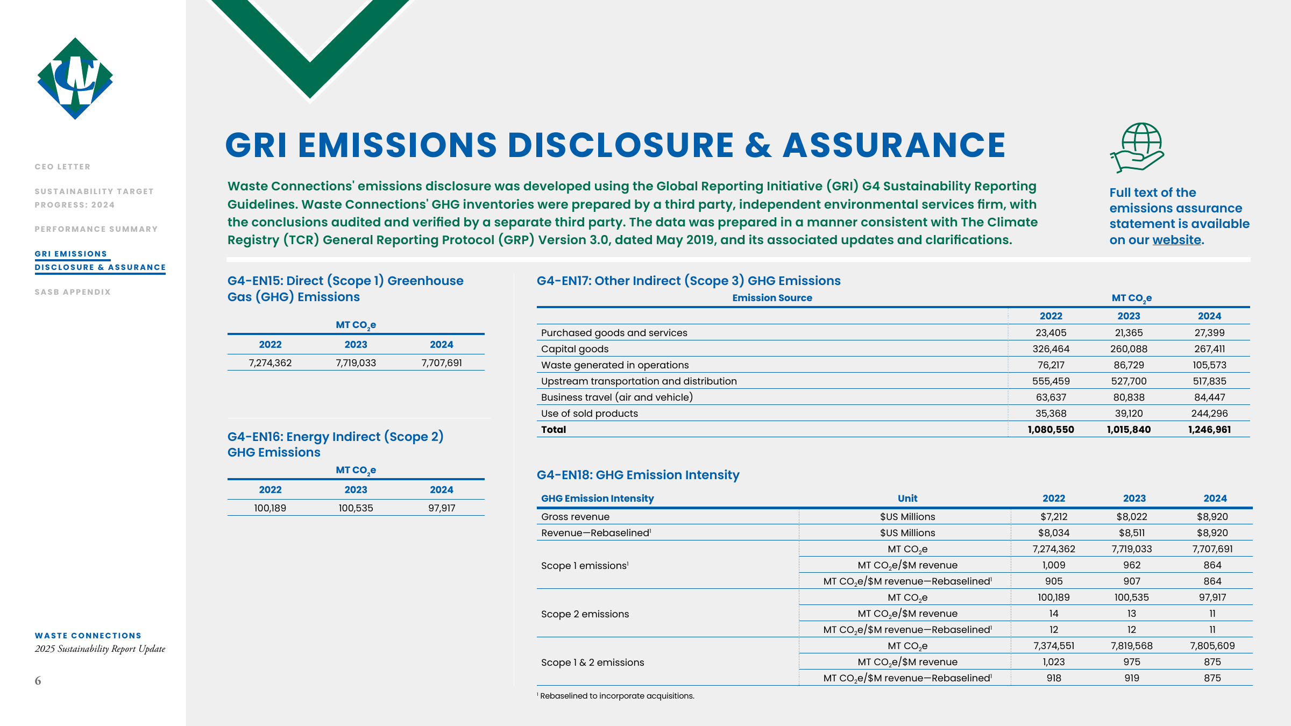This screenshot has width=1291, height=726.
Task: Select GRI Emissions Disclosure & Assurance nav item
Action: [x=100, y=261]
